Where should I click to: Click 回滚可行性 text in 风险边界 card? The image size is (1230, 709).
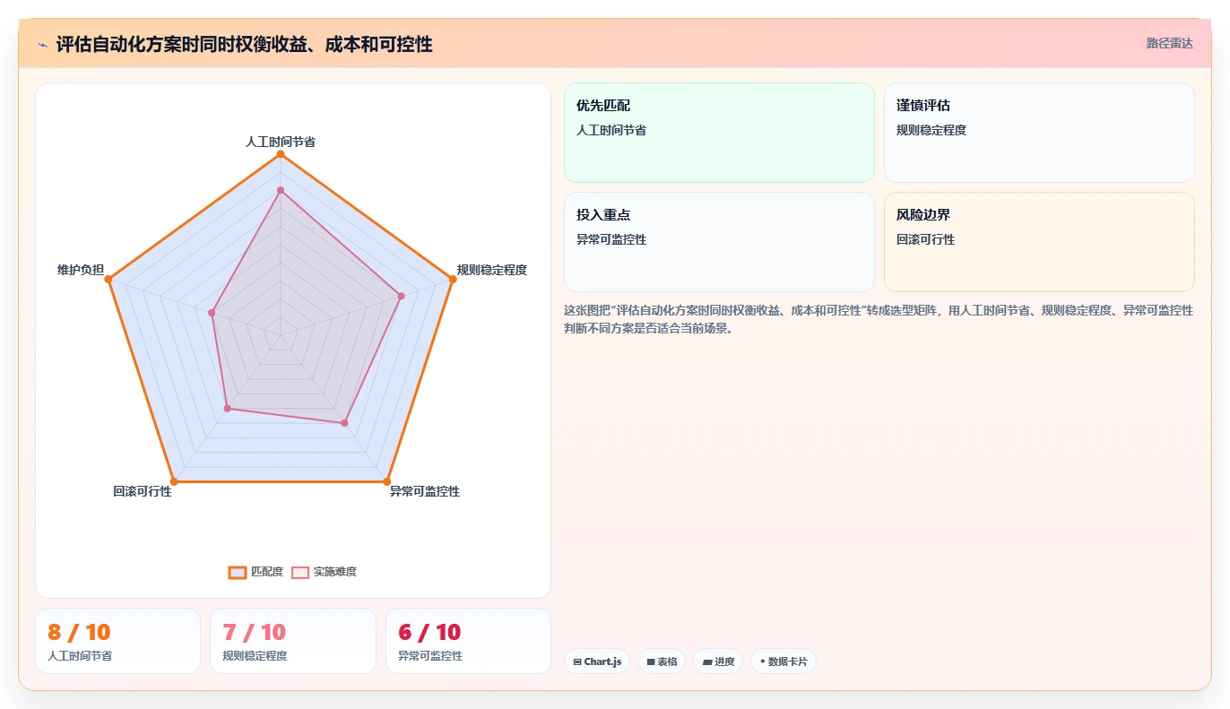pyautogui.click(x=926, y=239)
